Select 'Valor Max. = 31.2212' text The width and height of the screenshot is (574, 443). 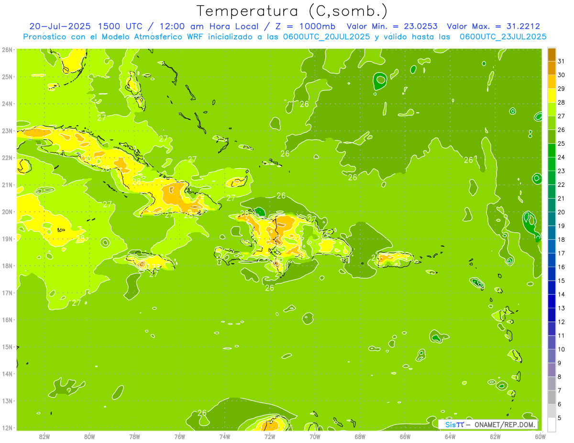pyautogui.click(x=494, y=26)
